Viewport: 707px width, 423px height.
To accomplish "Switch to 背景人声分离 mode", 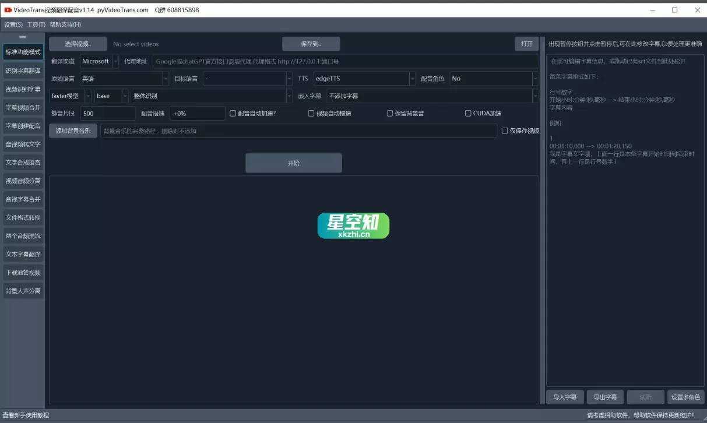I will click(23, 290).
